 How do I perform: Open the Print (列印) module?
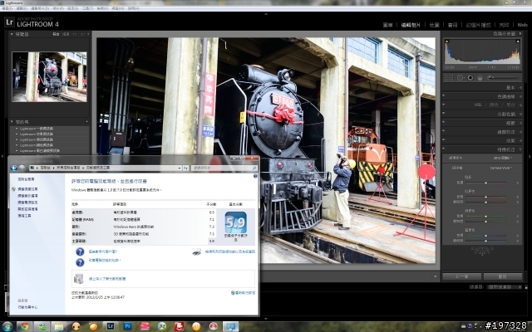(x=504, y=25)
